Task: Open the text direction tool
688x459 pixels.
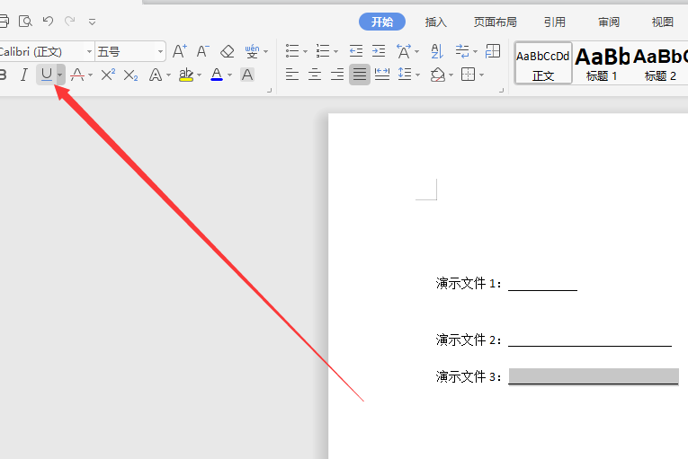Action: 462,51
